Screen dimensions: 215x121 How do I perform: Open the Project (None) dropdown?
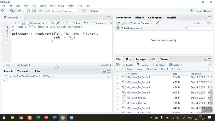(202, 11)
